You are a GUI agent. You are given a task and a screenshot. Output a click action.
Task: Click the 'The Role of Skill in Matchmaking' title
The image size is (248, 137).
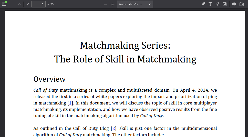pyautogui.click(x=125, y=59)
